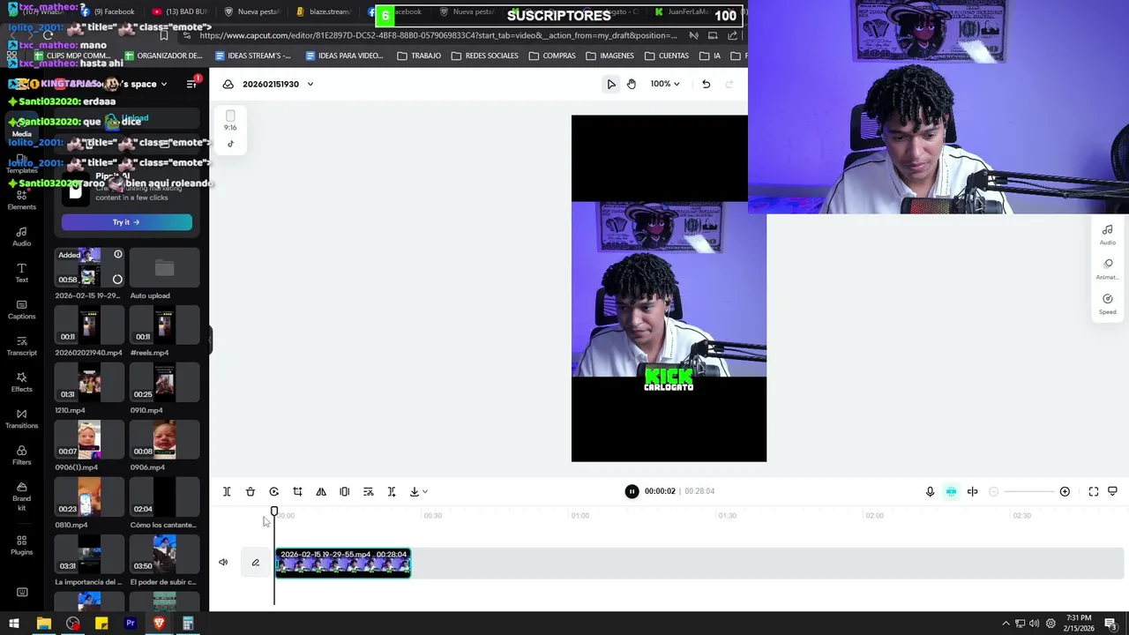The width and height of the screenshot is (1129, 635).
Task: Click the Crop tool in timeline toolbar
Action: click(297, 491)
